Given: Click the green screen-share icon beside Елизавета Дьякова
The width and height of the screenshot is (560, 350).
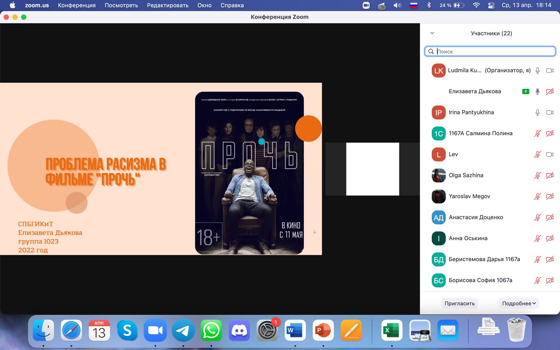Looking at the screenshot, I should click(x=526, y=92).
